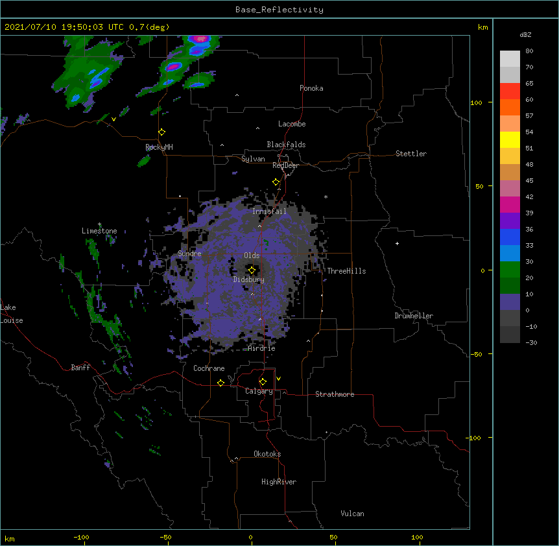This screenshot has height=546, width=559.
Task: Click the Airdrie city label
Action: [x=262, y=348]
